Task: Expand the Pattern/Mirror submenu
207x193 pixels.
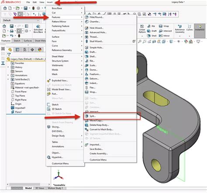Action: [65, 21]
